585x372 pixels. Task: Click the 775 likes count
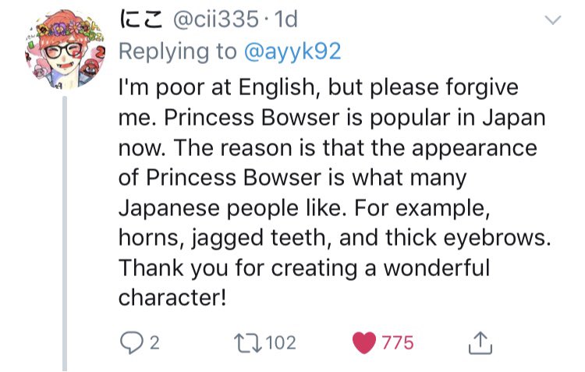pyautogui.click(x=397, y=342)
